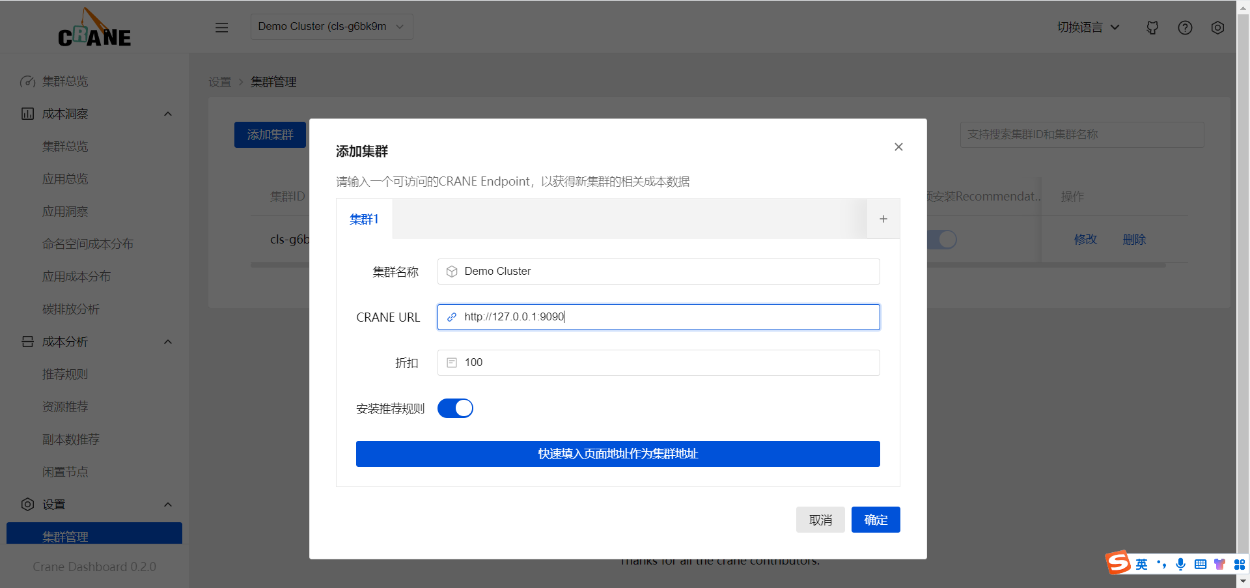The image size is (1250, 588).
Task: Click the 操作 column header
Action: tap(1072, 196)
